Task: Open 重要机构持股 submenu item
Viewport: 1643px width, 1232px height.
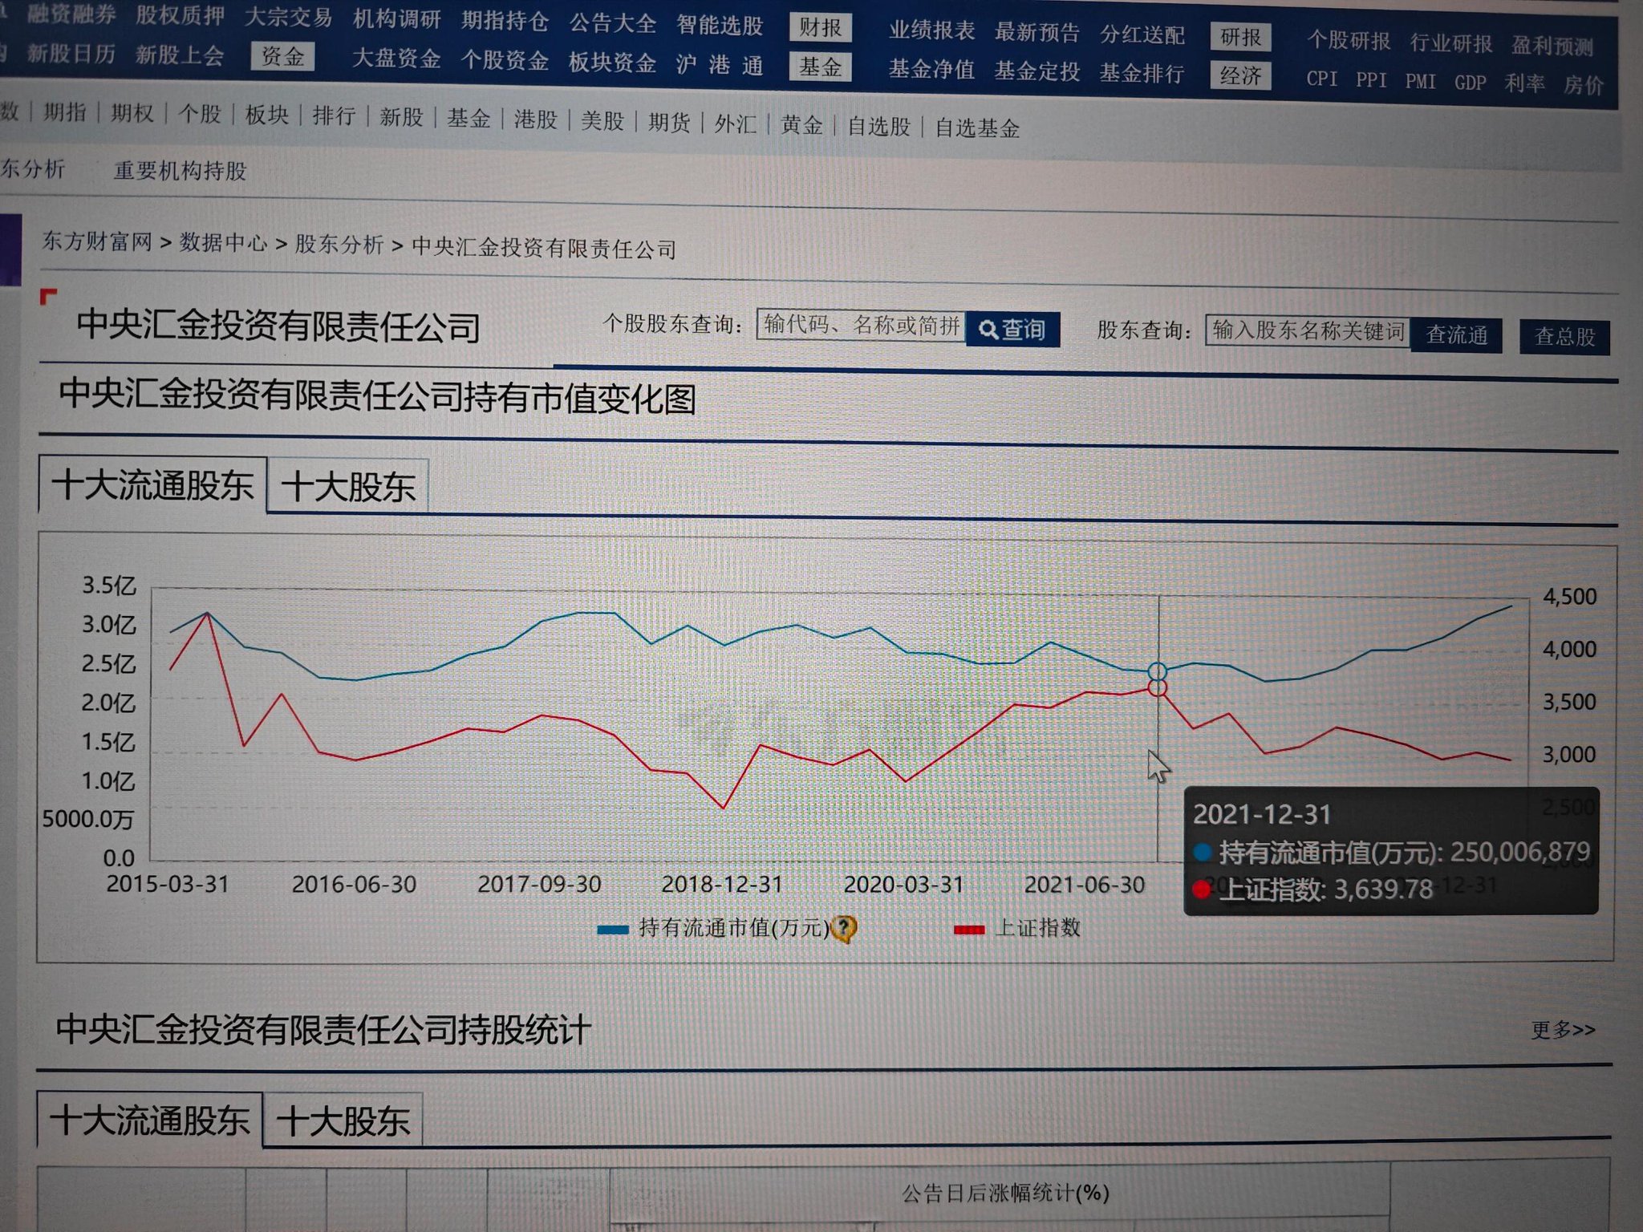Action: coord(180,171)
